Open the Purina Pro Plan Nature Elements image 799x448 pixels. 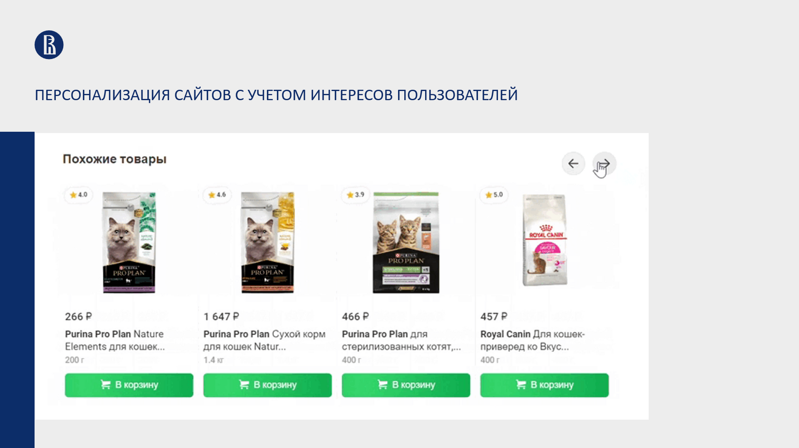(129, 242)
